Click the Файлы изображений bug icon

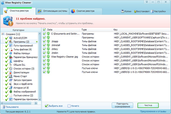11,92
